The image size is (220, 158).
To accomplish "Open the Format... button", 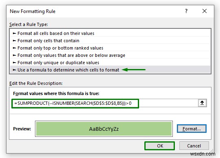I will [x=192, y=129].
